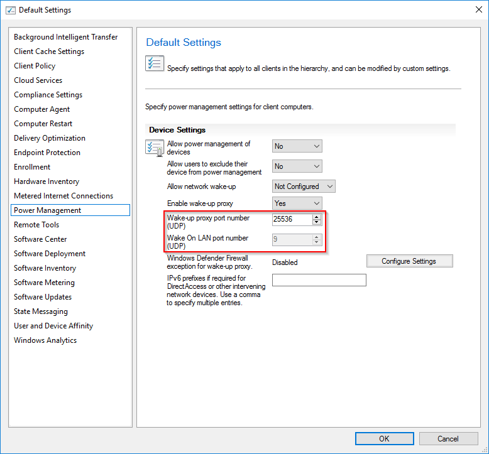This screenshot has height=454, width=489.
Task: Open the Allow power management of devices dropdown
Action: (x=297, y=146)
